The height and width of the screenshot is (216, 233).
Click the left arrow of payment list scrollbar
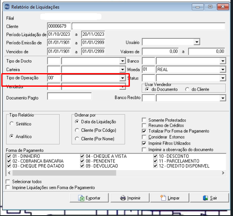(x=9, y=173)
